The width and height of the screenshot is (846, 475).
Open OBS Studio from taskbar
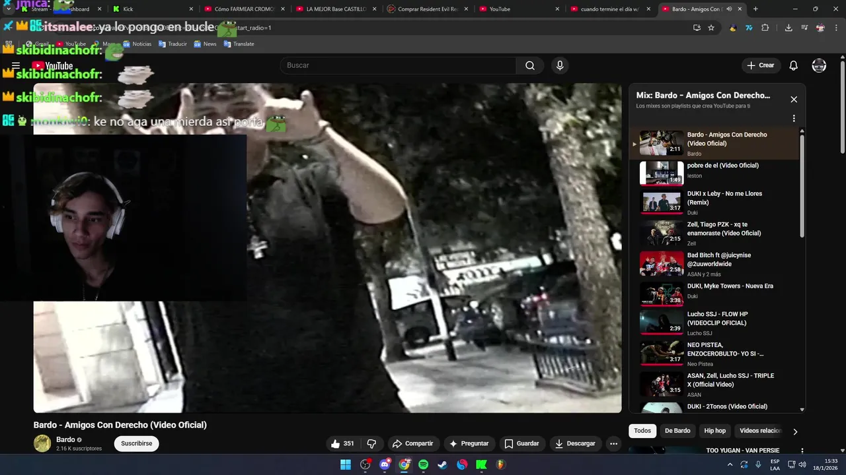[365, 464]
